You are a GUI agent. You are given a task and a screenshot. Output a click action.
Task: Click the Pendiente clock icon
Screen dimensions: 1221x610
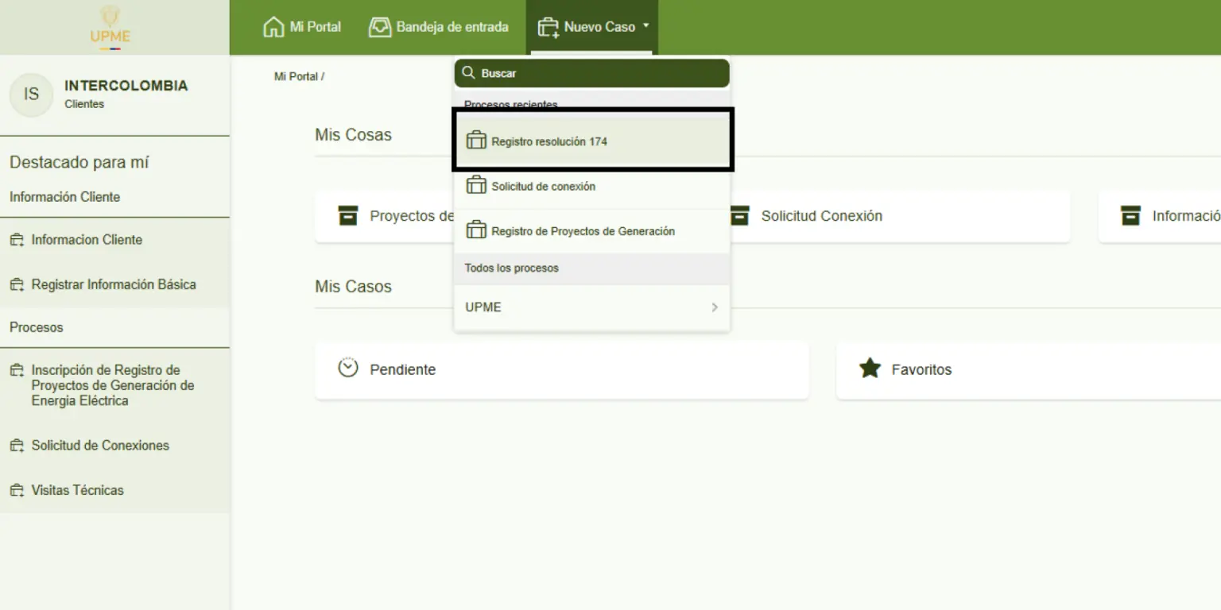click(348, 369)
